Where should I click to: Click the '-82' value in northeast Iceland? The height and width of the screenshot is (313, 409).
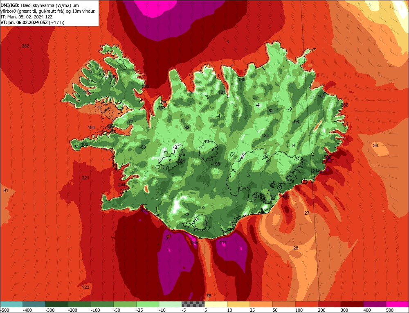pyautogui.click(x=270, y=111)
